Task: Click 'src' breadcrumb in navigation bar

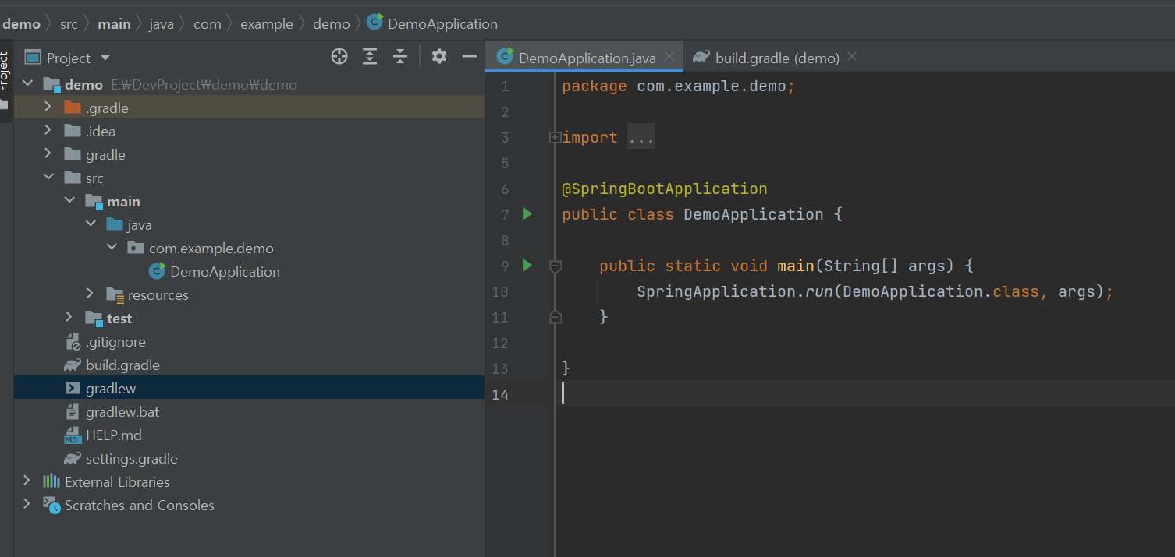Action: (x=69, y=24)
